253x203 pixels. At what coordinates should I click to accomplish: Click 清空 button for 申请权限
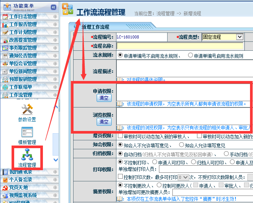click(x=104, y=98)
